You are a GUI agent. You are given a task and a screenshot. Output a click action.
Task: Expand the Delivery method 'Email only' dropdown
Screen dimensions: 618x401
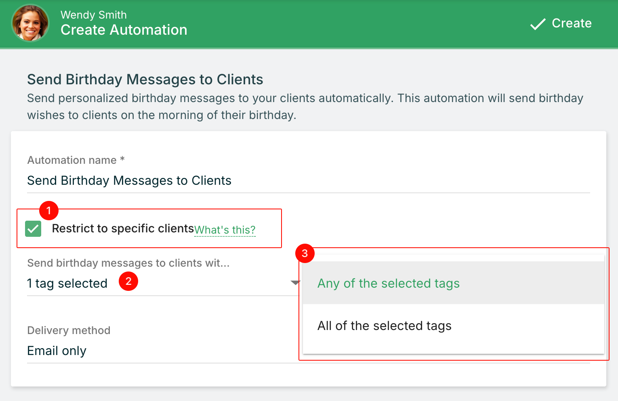[x=162, y=351]
